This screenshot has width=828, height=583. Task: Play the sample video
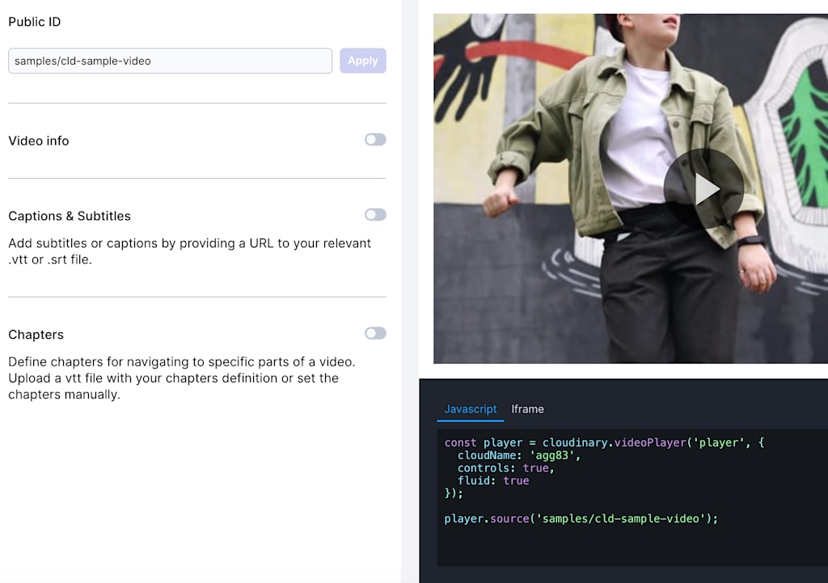coord(704,189)
